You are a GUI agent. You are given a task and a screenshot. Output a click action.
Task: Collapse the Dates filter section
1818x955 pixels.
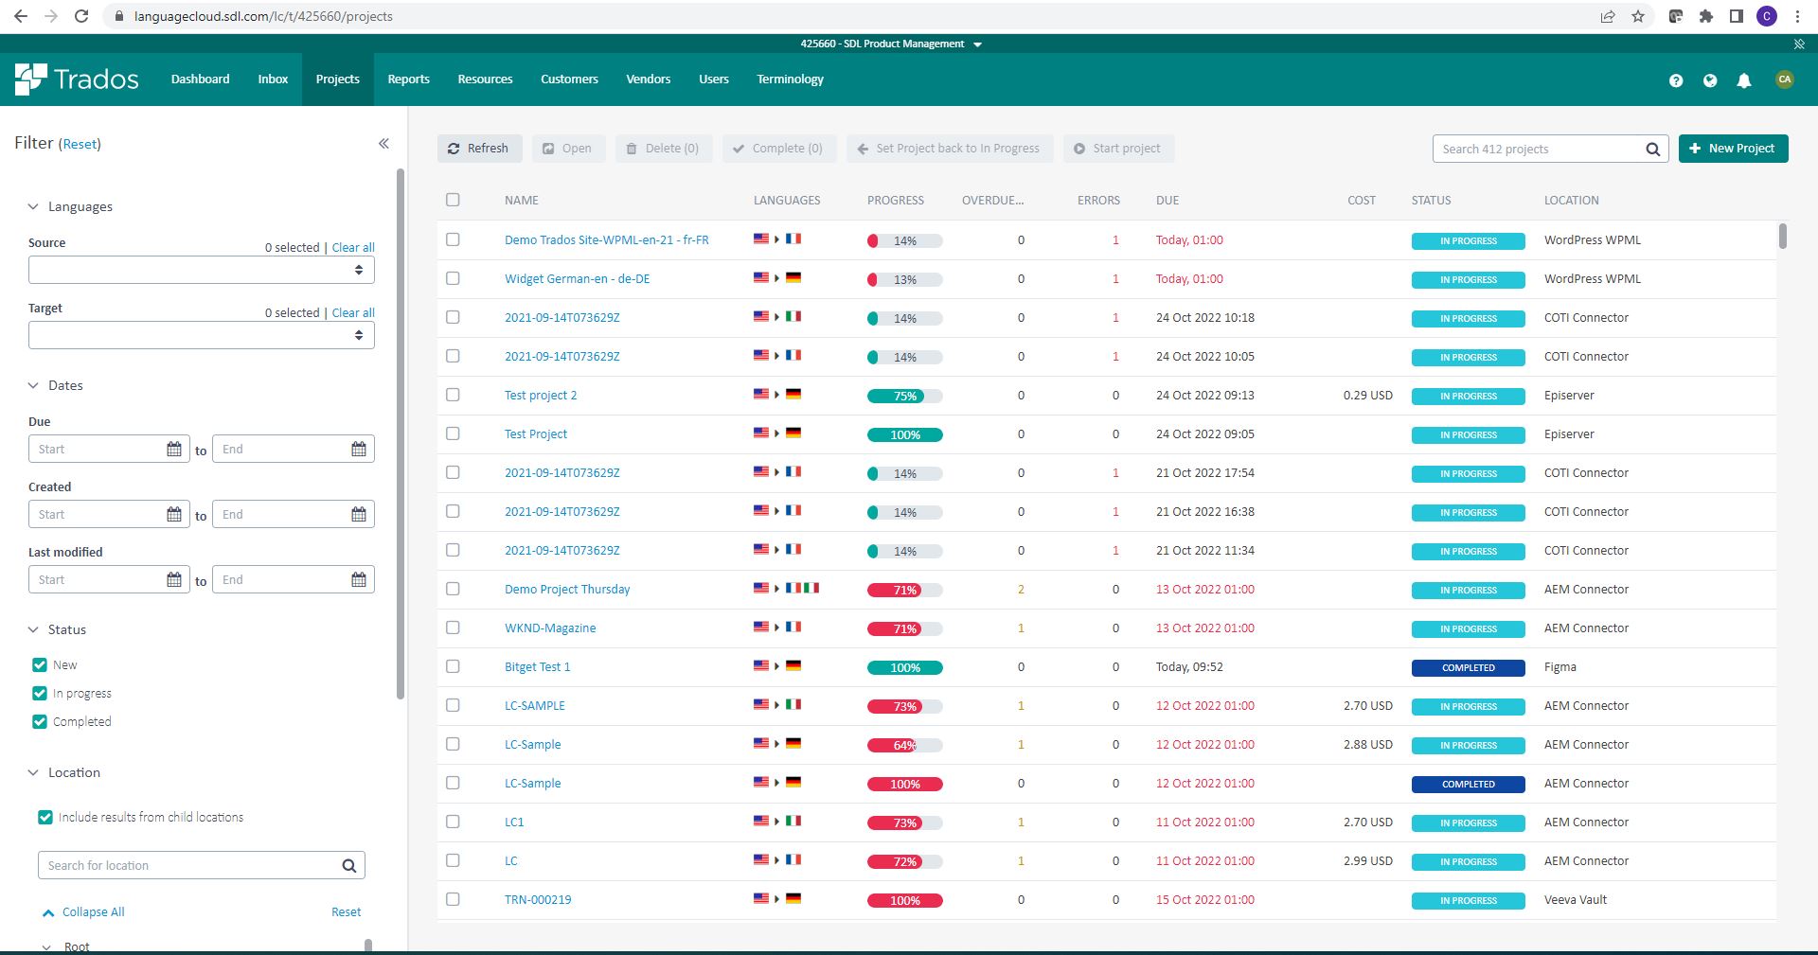pyautogui.click(x=34, y=385)
